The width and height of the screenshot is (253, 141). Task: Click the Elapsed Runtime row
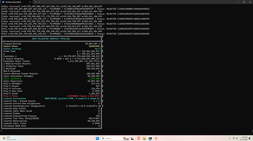pyautogui.click(x=51, y=44)
